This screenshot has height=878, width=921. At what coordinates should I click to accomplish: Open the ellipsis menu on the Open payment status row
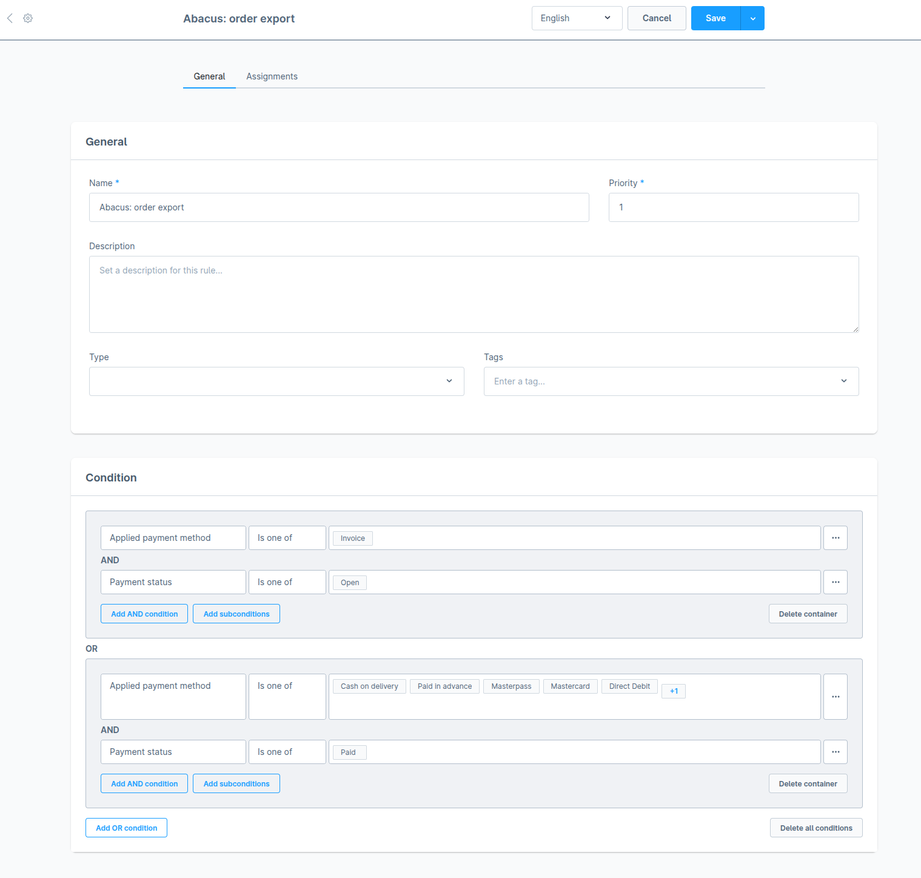click(x=835, y=582)
